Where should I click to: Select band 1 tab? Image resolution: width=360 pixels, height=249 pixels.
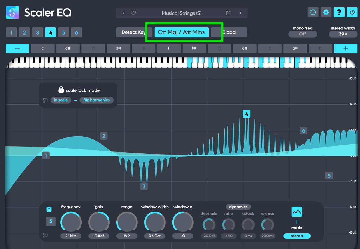(11, 33)
